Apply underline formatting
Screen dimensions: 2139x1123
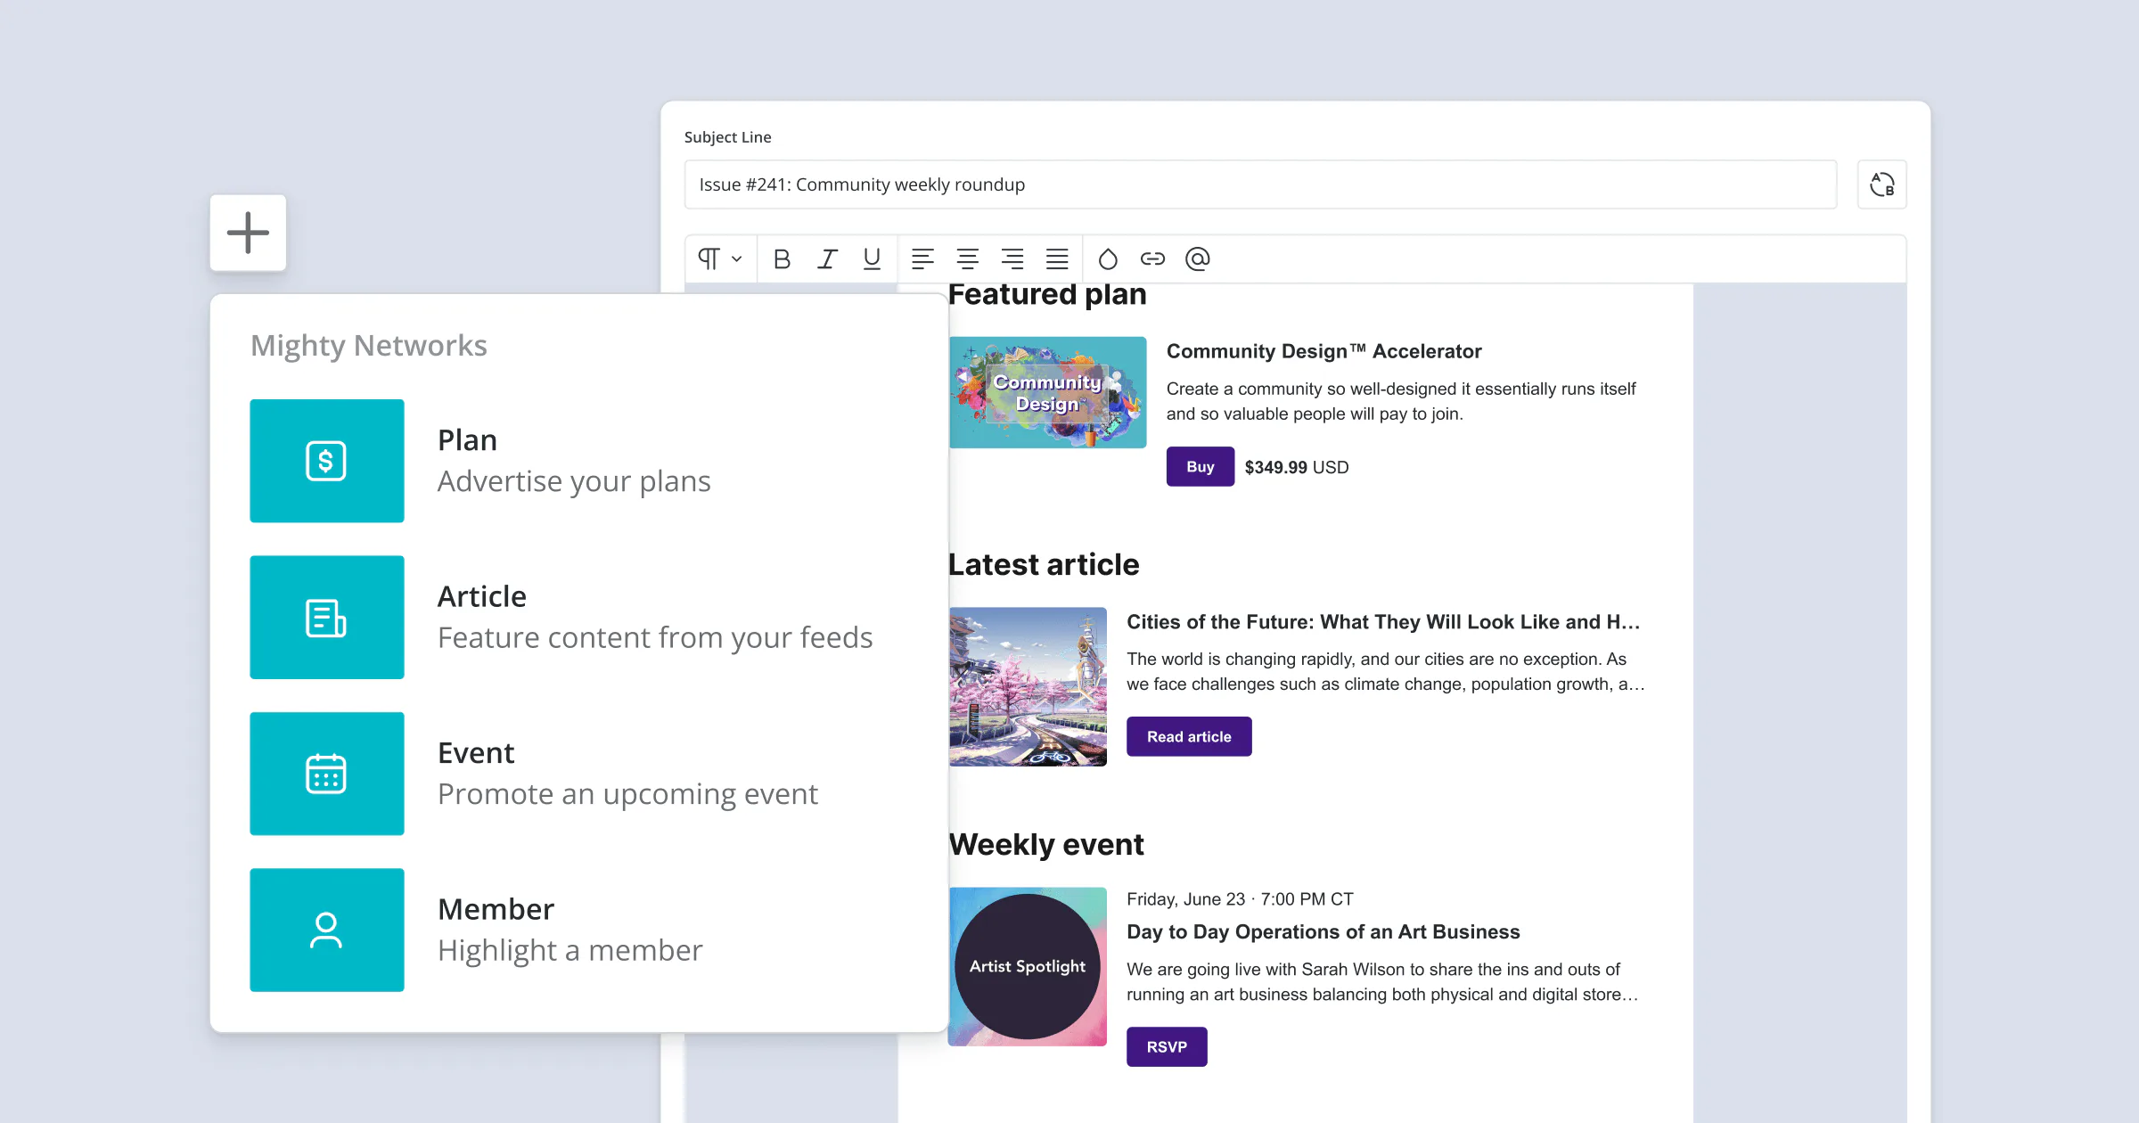[x=872, y=259]
